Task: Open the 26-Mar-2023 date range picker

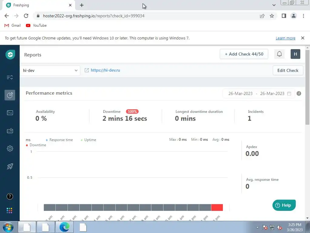Action: point(259,93)
